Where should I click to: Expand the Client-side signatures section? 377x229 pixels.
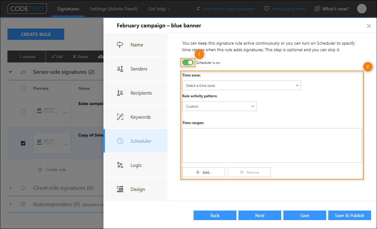pyautogui.click(x=10, y=188)
